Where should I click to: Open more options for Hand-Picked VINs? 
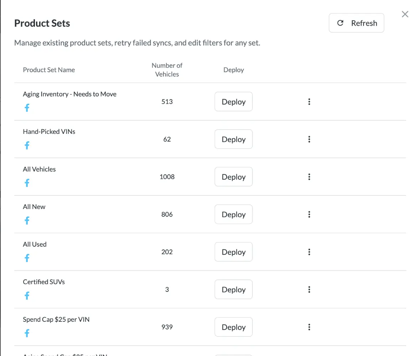tap(309, 139)
